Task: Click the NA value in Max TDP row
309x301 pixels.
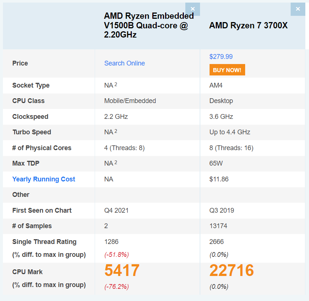Action: [x=110, y=163]
